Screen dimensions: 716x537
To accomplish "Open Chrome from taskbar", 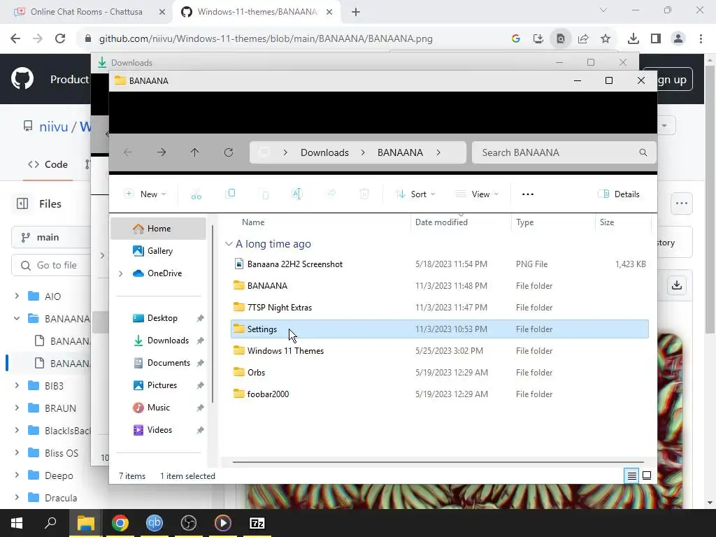I will point(120,523).
